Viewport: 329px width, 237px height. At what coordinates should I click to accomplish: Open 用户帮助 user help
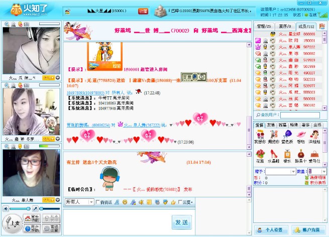(x=32, y=228)
